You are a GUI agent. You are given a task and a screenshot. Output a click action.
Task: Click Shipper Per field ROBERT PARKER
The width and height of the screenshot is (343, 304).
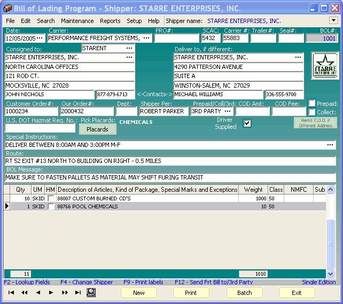(x=163, y=111)
